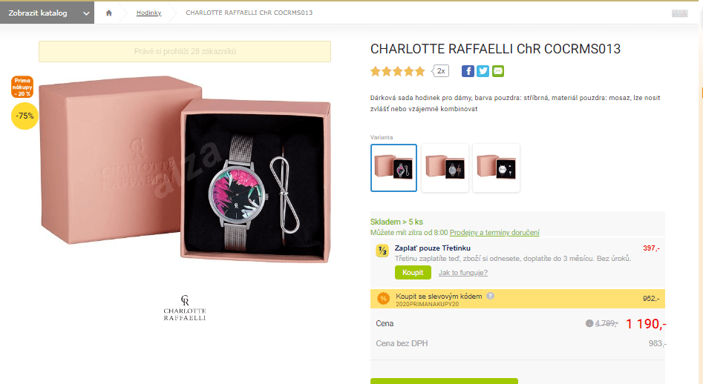Click the catalog dropdown chevron arrow
703x384 pixels.
[86, 13]
